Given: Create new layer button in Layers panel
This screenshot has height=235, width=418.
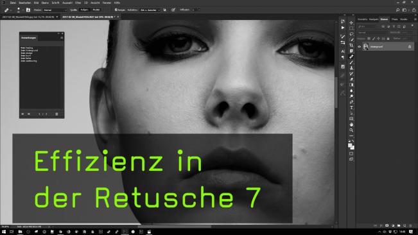Looking at the screenshot, I should [405, 225].
